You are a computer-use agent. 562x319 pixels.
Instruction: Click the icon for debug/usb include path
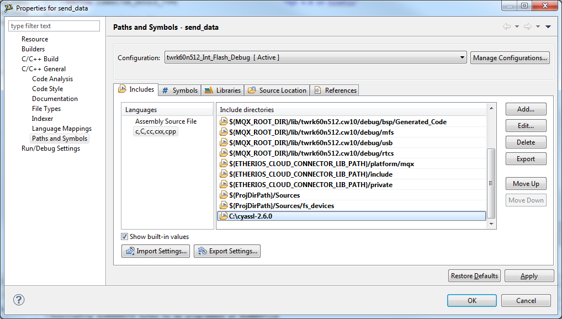pyautogui.click(x=224, y=143)
